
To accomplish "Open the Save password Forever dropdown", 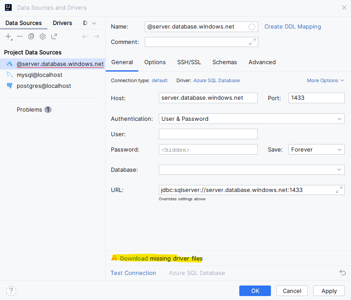I will [317, 149].
